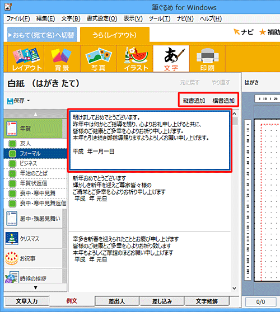
Task: Click the green icon beside ビジネス
Action: 12,163
